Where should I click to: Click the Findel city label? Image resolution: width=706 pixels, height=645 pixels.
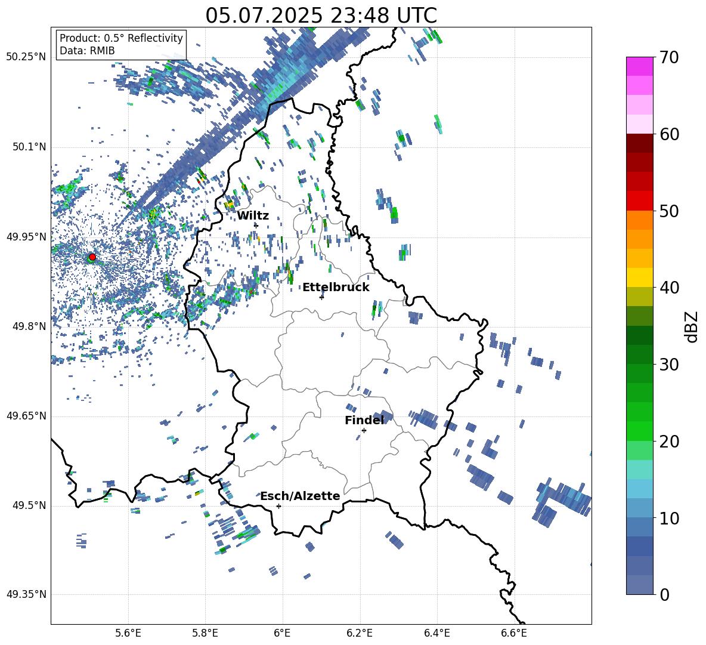364,420
